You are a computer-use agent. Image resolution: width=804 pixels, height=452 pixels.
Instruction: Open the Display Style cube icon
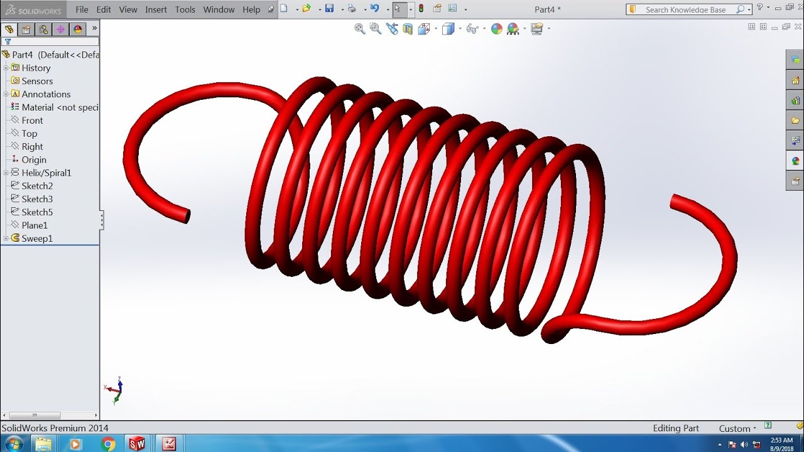point(448,29)
